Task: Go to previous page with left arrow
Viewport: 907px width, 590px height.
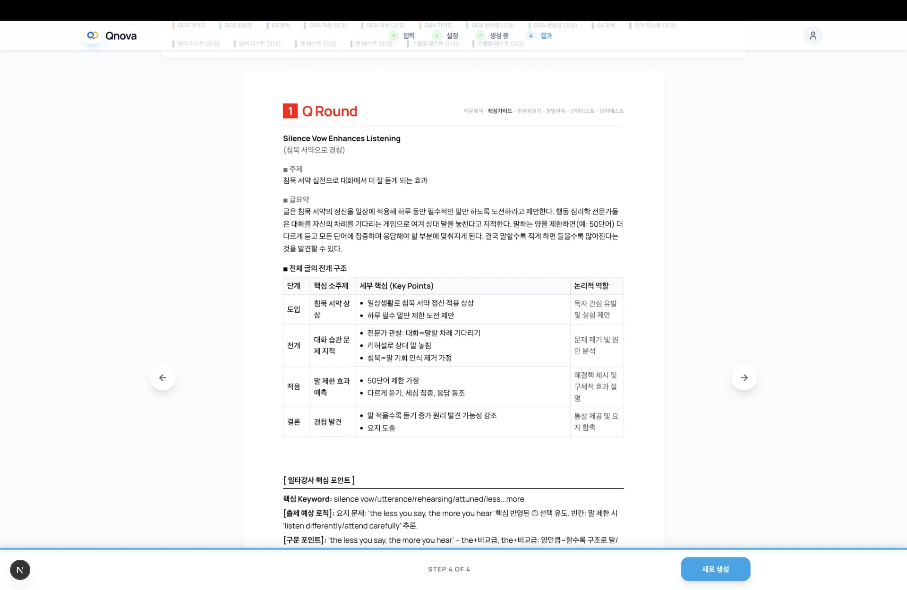Action: 163,377
